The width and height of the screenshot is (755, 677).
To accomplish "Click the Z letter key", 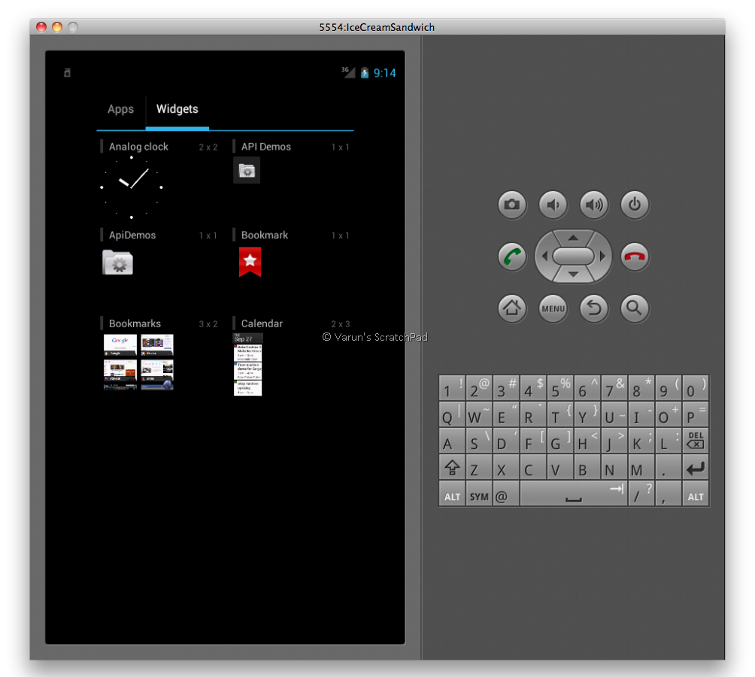I will coord(478,467).
